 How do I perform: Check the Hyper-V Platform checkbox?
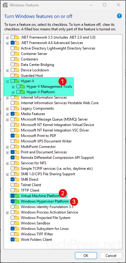point(18,92)
